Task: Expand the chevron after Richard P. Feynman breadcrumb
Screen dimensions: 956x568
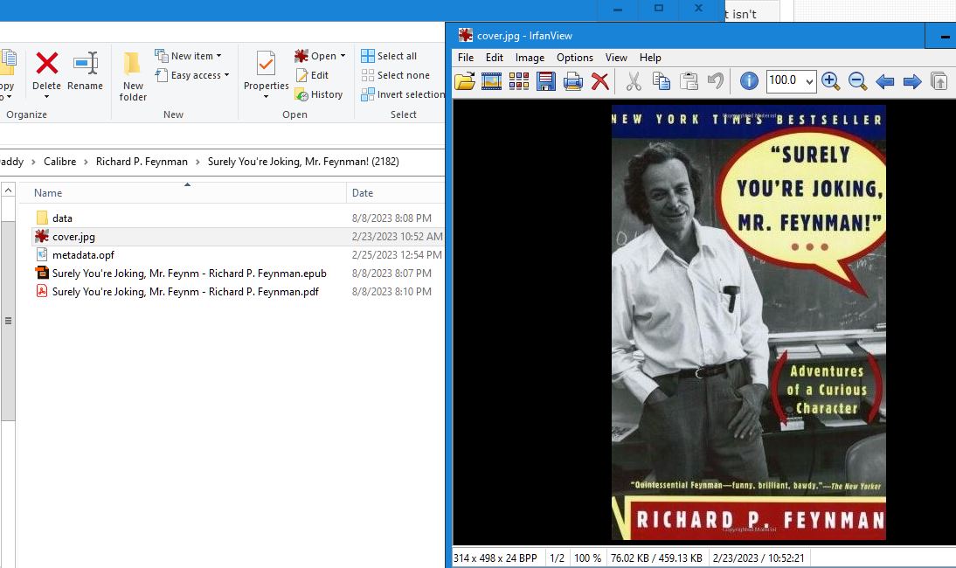Action: coord(197,162)
